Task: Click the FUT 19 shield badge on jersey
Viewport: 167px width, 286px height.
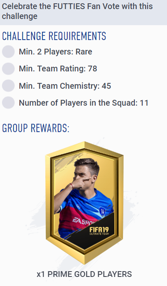Action: 102,211
